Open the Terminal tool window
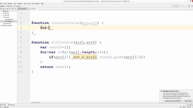 pyautogui.click(x=11, y=105)
